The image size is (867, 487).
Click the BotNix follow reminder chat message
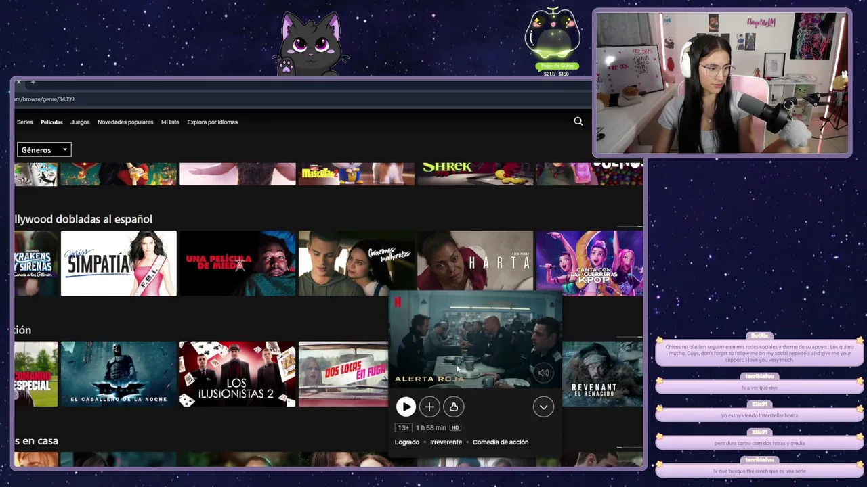click(759, 353)
